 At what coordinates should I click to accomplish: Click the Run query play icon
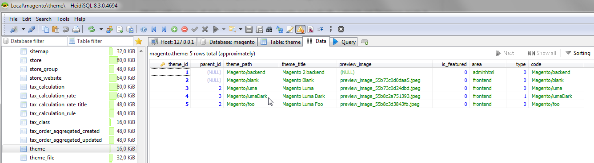click(216, 29)
